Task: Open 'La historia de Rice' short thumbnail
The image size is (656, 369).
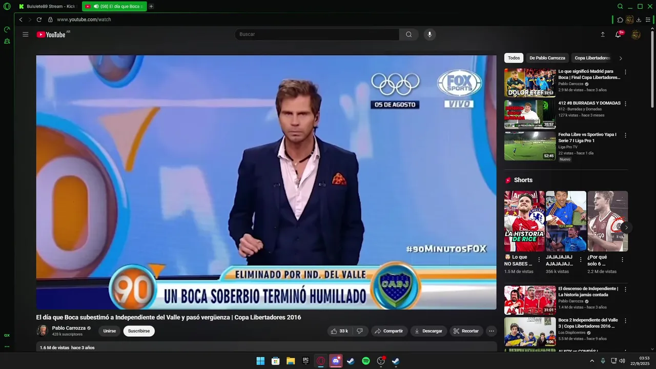Action: 524,221
